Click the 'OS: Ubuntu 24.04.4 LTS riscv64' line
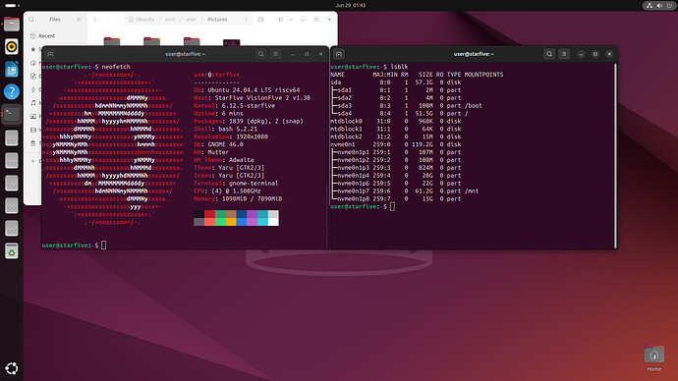Screen dimensions: 678x381 pyautogui.click(x=247, y=90)
